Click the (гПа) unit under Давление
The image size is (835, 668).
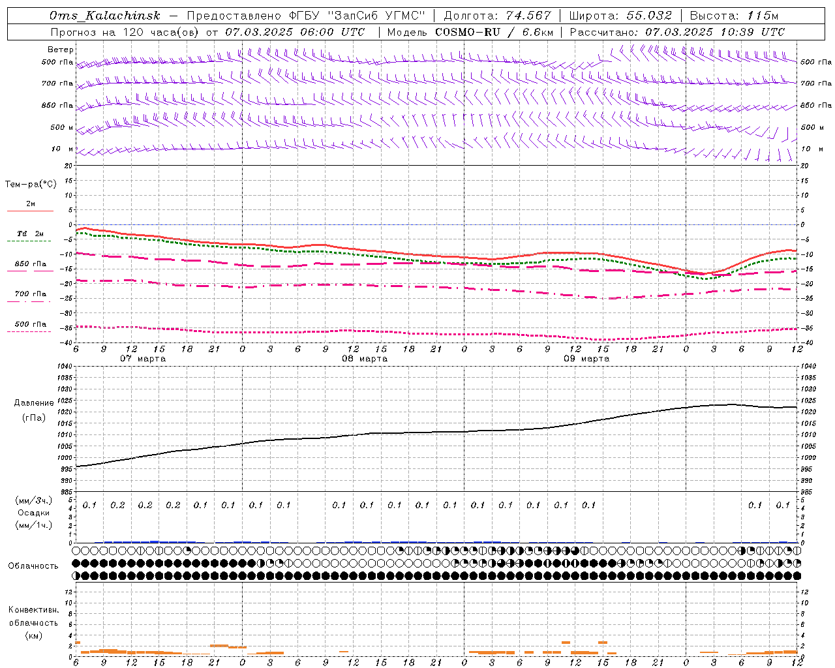click(34, 417)
